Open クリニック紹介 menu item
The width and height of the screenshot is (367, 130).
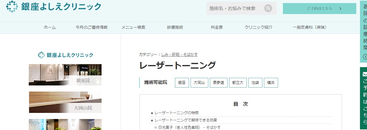click(x=258, y=27)
